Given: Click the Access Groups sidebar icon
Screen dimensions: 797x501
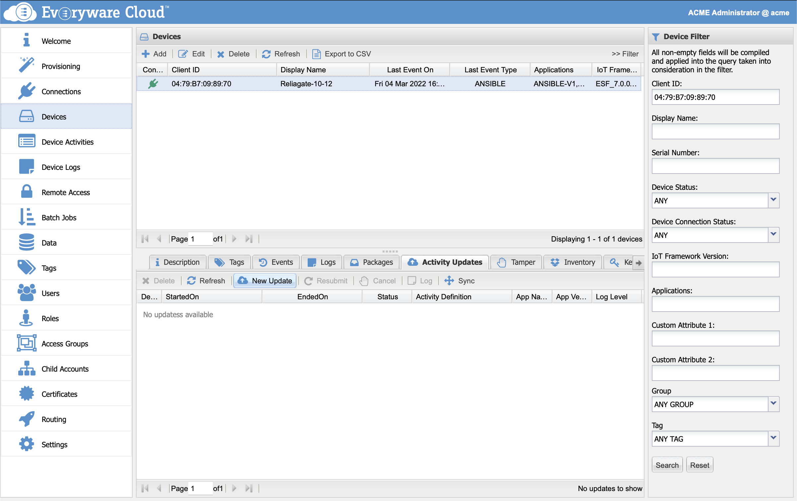Looking at the screenshot, I should click(27, 343).
